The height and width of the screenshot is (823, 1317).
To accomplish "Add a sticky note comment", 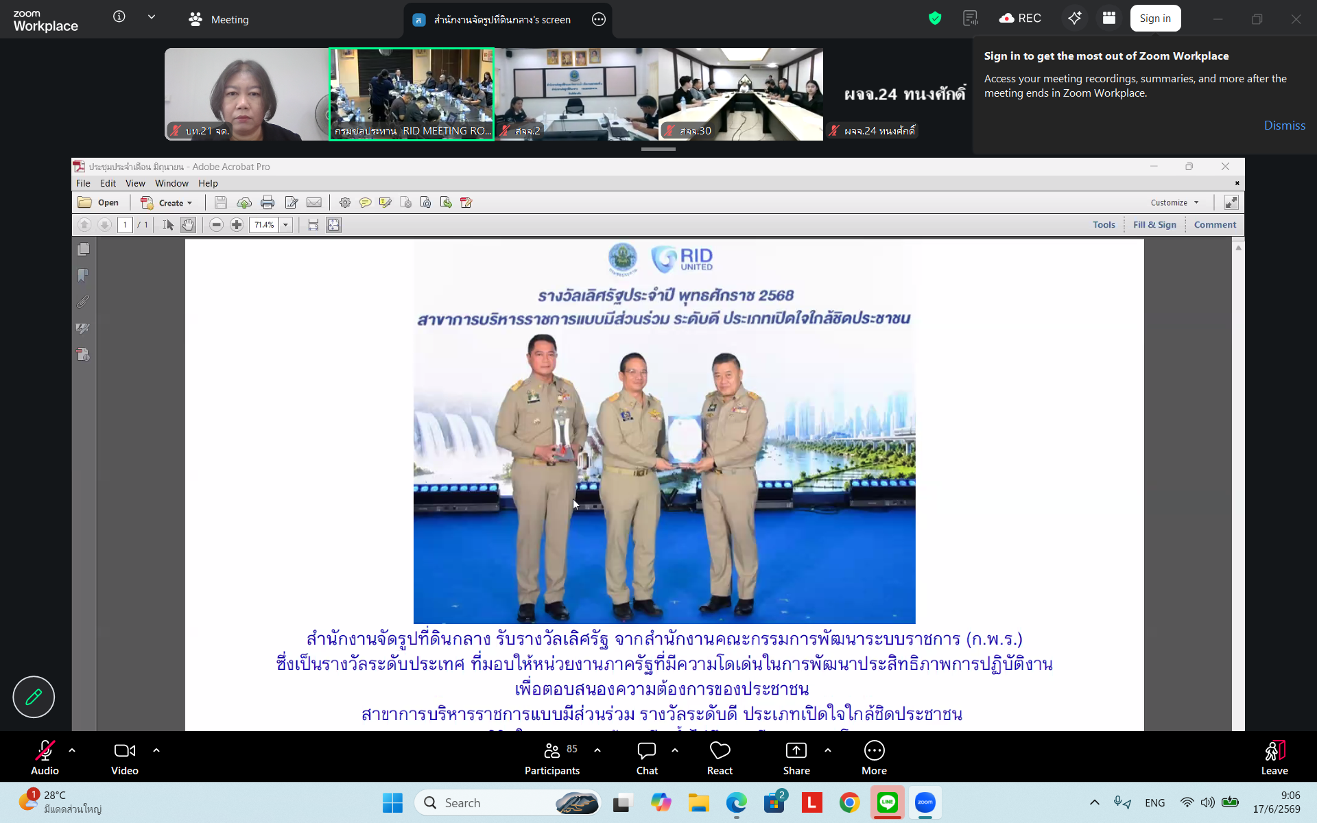I will click(366, 202).
